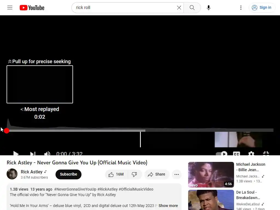Subscribe to Rick Astley
This screenshot has height=210, width=280.
point(68,174)
